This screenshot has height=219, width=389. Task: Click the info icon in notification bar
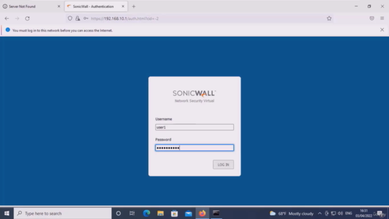point(8,30)
